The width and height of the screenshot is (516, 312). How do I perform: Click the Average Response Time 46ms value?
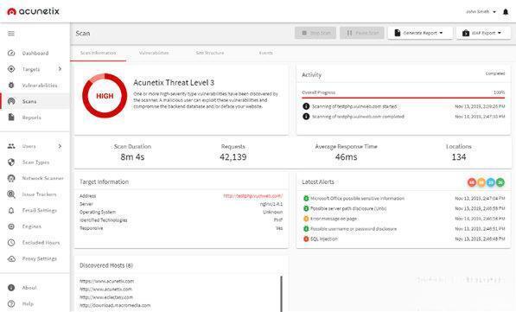[347, 157]
